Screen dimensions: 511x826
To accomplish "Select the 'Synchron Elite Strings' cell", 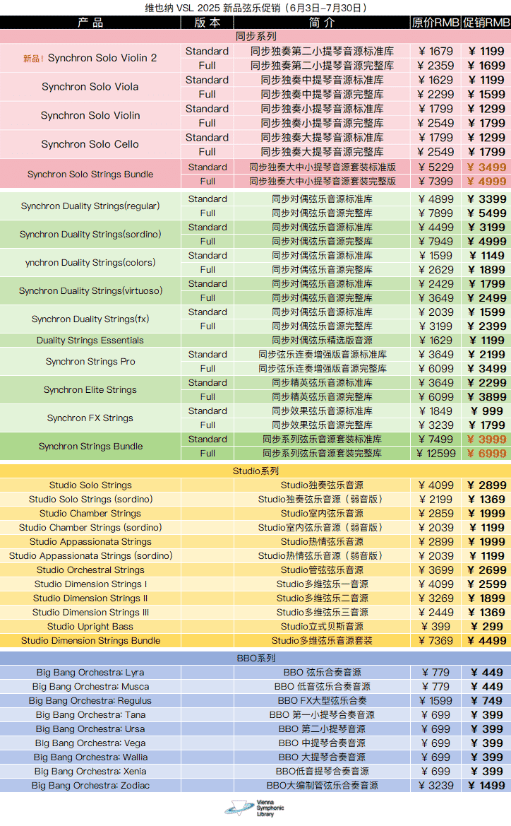I will tap(90, 390).
